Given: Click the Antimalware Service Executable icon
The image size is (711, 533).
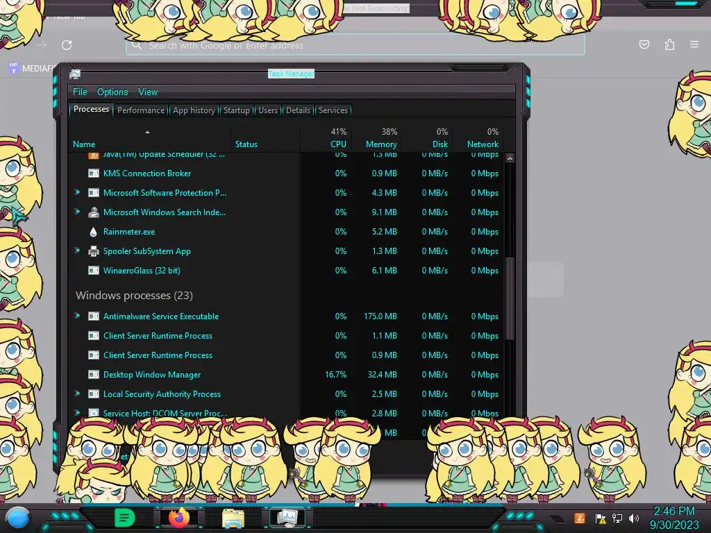Looking at the screenshot, I should tap(94, 316).
